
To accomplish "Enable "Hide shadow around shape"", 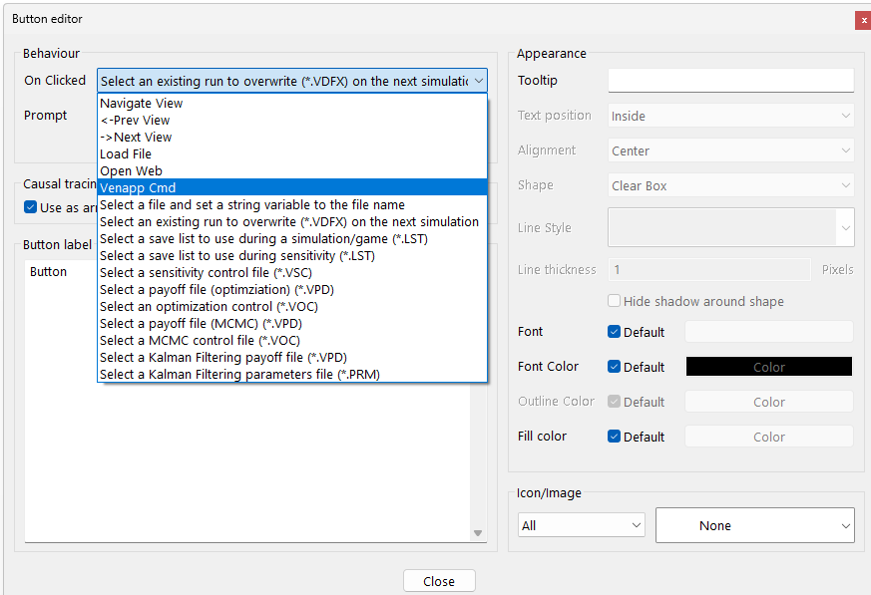I will pos(615,301).
